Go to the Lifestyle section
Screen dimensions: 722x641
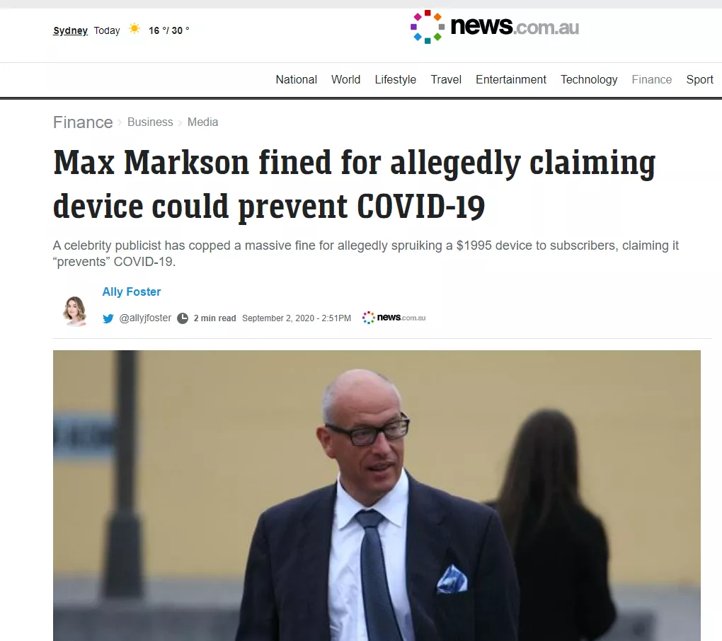(396, 80)
